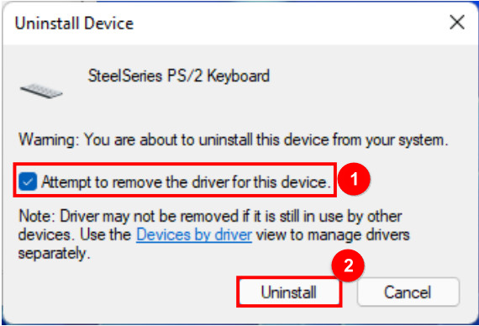Confirm by clicking the Uninstall button
Screen dimensions: 479x326
289,292
